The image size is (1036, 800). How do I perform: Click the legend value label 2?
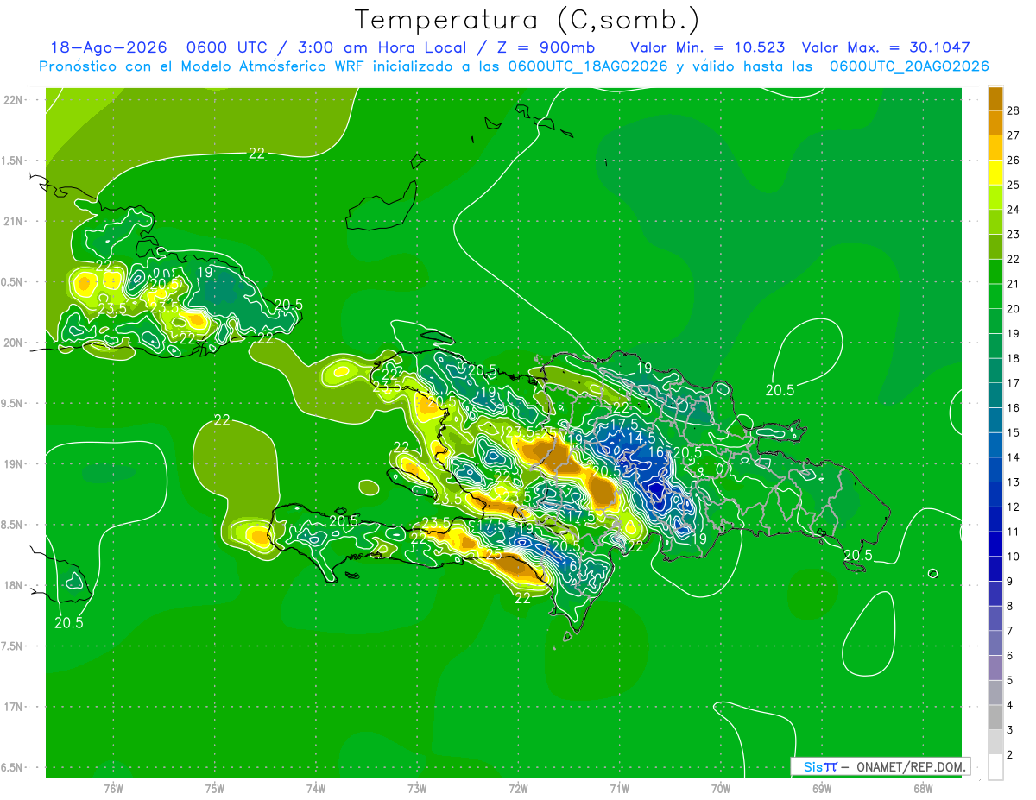click(x=1010, y=754)
